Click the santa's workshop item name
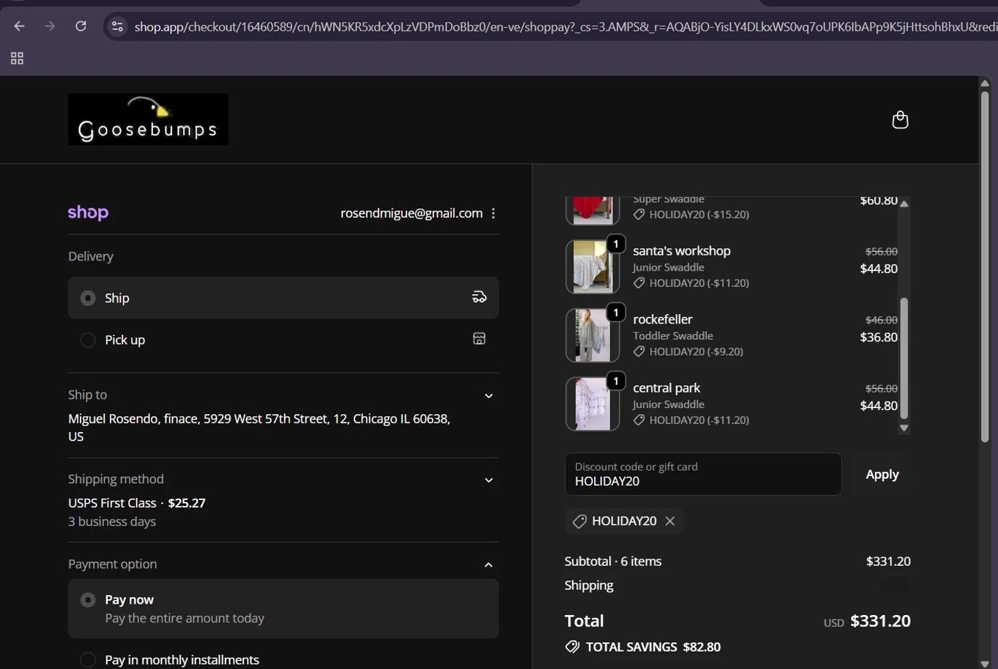 [x=682, y=251]
